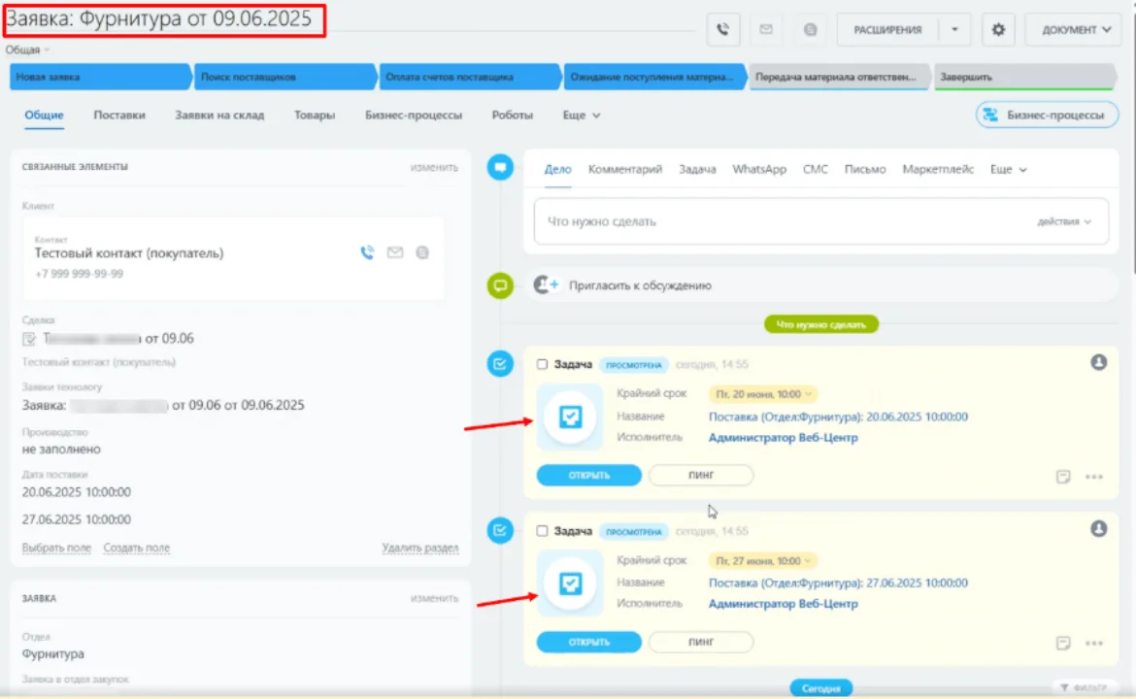1136x699 pixels.
Task: Expand the Общая pipeline selector
Action: click(x=27, y=50)
